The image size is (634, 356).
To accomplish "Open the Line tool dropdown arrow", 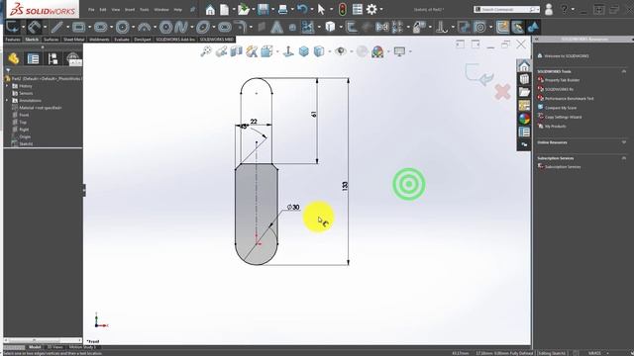I will point(67,28).
